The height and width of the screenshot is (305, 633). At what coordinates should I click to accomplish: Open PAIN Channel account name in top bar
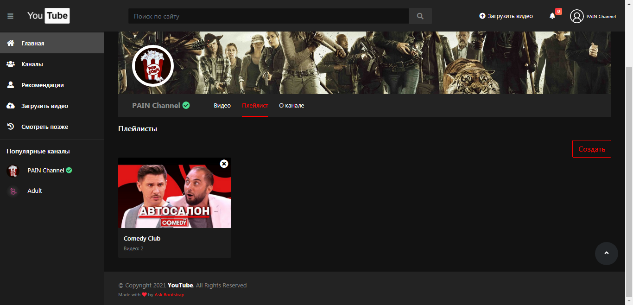pyautogui.click(x=601, y=16)
